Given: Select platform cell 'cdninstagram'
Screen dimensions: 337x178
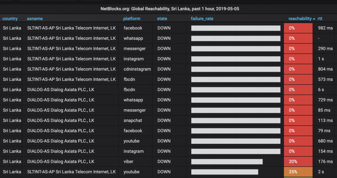Looking at the screenshot, I should point(137,69).
